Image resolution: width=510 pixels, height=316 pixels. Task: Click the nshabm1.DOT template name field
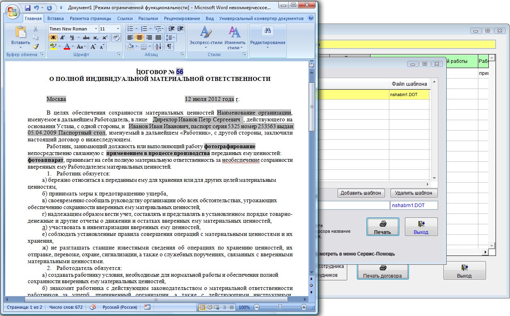[x=413, y=205]
